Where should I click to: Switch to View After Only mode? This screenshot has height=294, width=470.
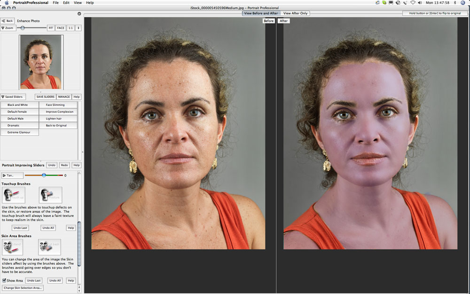click(x=295, y=13)
